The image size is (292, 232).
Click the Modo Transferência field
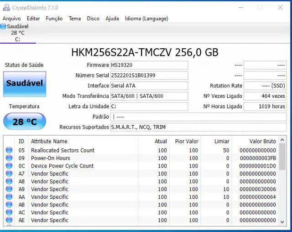[x=149, y=96]
